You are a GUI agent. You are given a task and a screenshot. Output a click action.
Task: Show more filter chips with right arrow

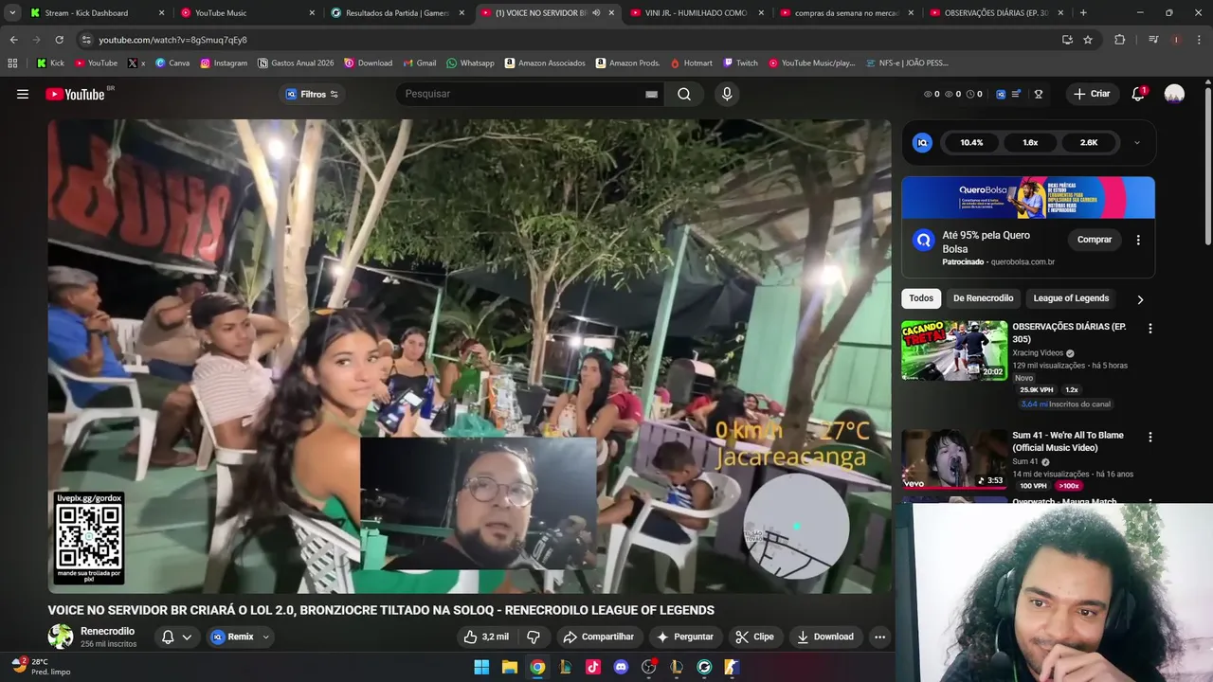(1140, 299)
